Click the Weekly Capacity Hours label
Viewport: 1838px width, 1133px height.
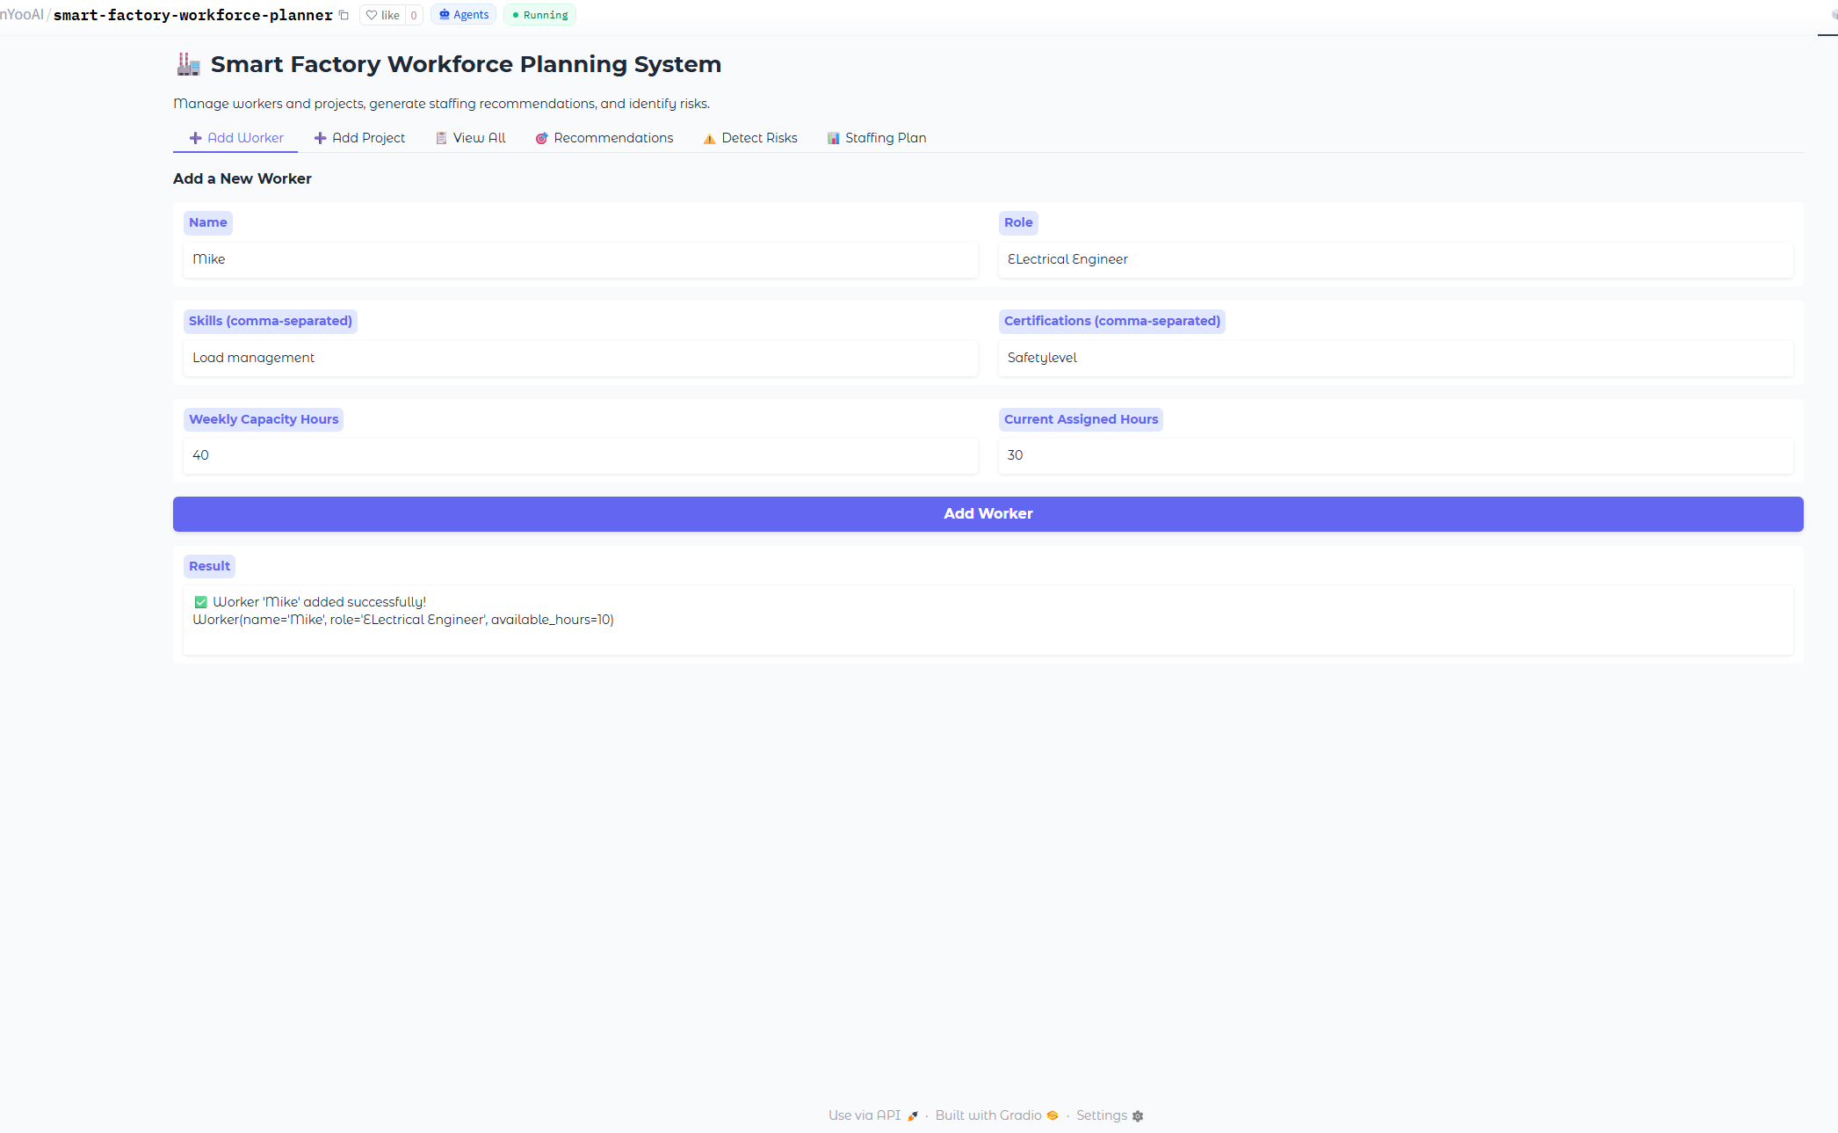[x=264, y=419]
